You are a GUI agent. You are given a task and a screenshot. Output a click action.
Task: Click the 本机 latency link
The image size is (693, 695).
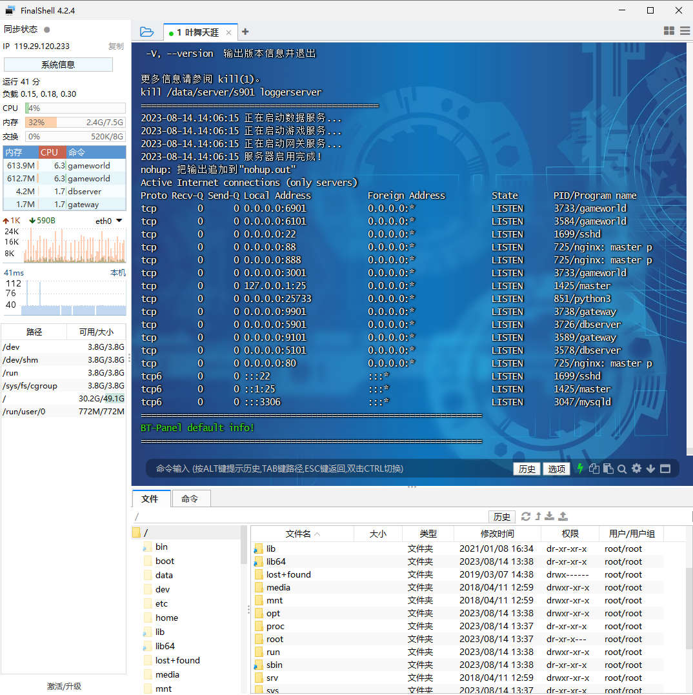coord(118,272)
